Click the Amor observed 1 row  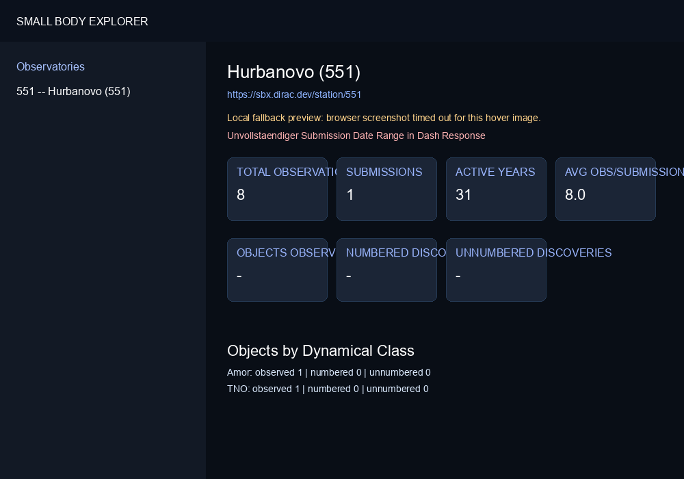(x=329, y=372)
